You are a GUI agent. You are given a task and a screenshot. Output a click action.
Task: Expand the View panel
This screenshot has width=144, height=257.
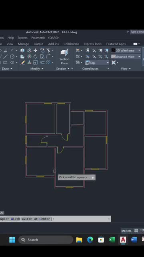[126, 69]
